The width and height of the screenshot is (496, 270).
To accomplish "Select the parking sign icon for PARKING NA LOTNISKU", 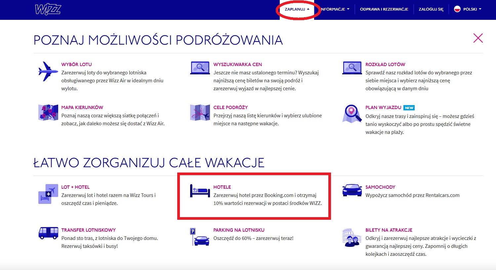I will (x=200, y=237).
